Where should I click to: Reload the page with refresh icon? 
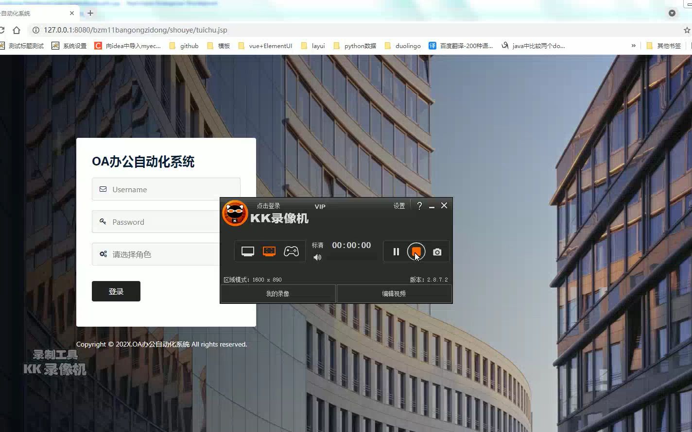(x=2, y=30)
